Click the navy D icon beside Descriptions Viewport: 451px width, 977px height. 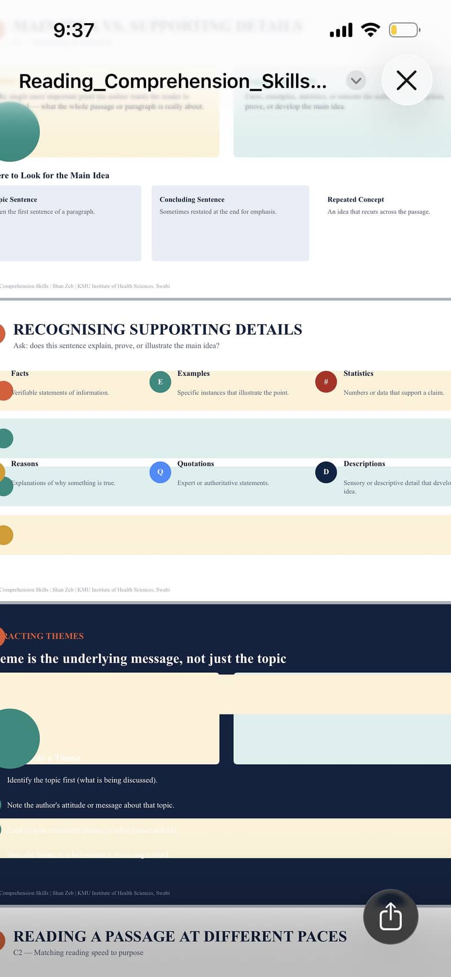coord(326,472)
